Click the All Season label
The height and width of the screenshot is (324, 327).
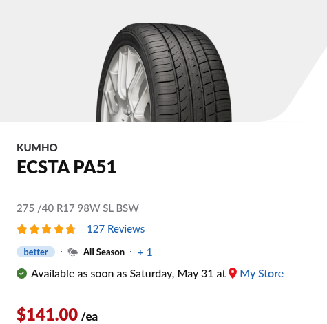(104, 252)
